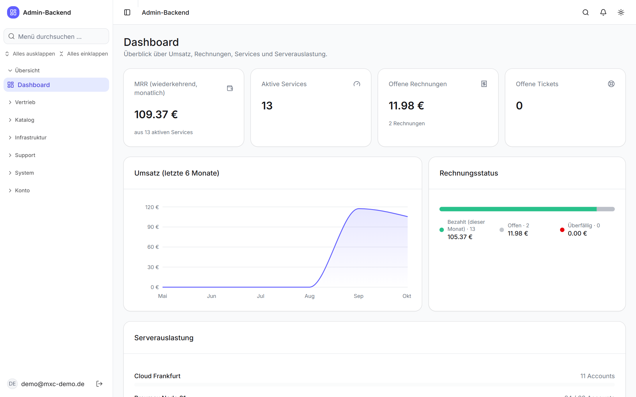Click the Admin-Backend breadcrumb title
Screen dimensions: 636x397
(165, 12)
